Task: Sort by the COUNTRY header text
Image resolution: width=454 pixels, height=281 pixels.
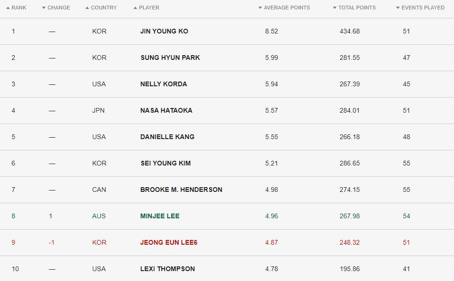Action: (104, 8)
